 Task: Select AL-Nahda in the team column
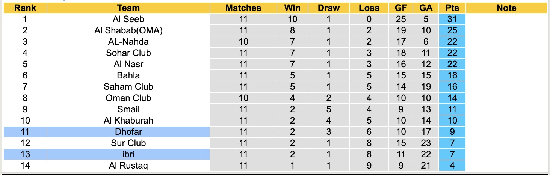(128, 42)
